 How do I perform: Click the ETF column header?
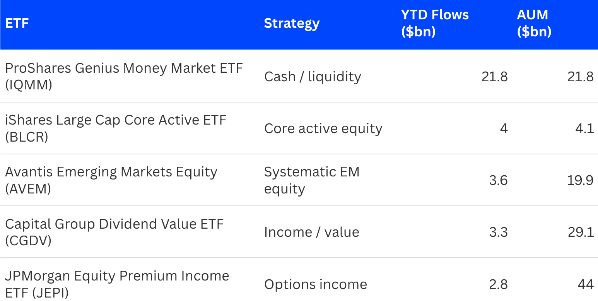17,23
